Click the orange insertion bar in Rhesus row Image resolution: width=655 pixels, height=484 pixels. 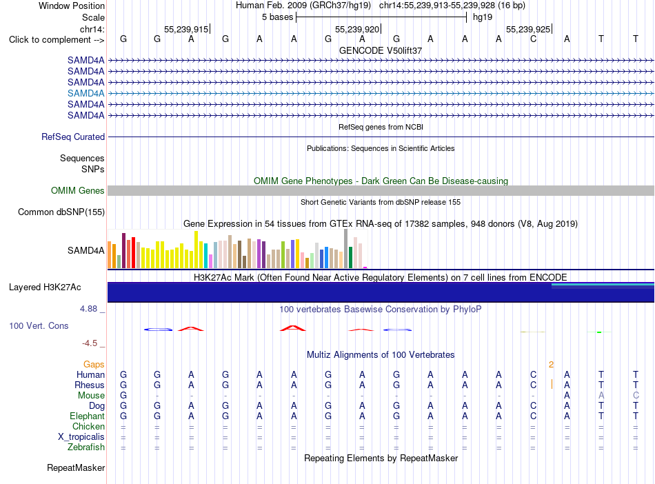click(552, 384)
